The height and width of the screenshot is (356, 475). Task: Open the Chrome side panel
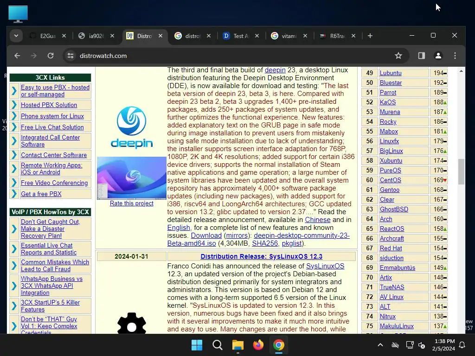[421, 56]
